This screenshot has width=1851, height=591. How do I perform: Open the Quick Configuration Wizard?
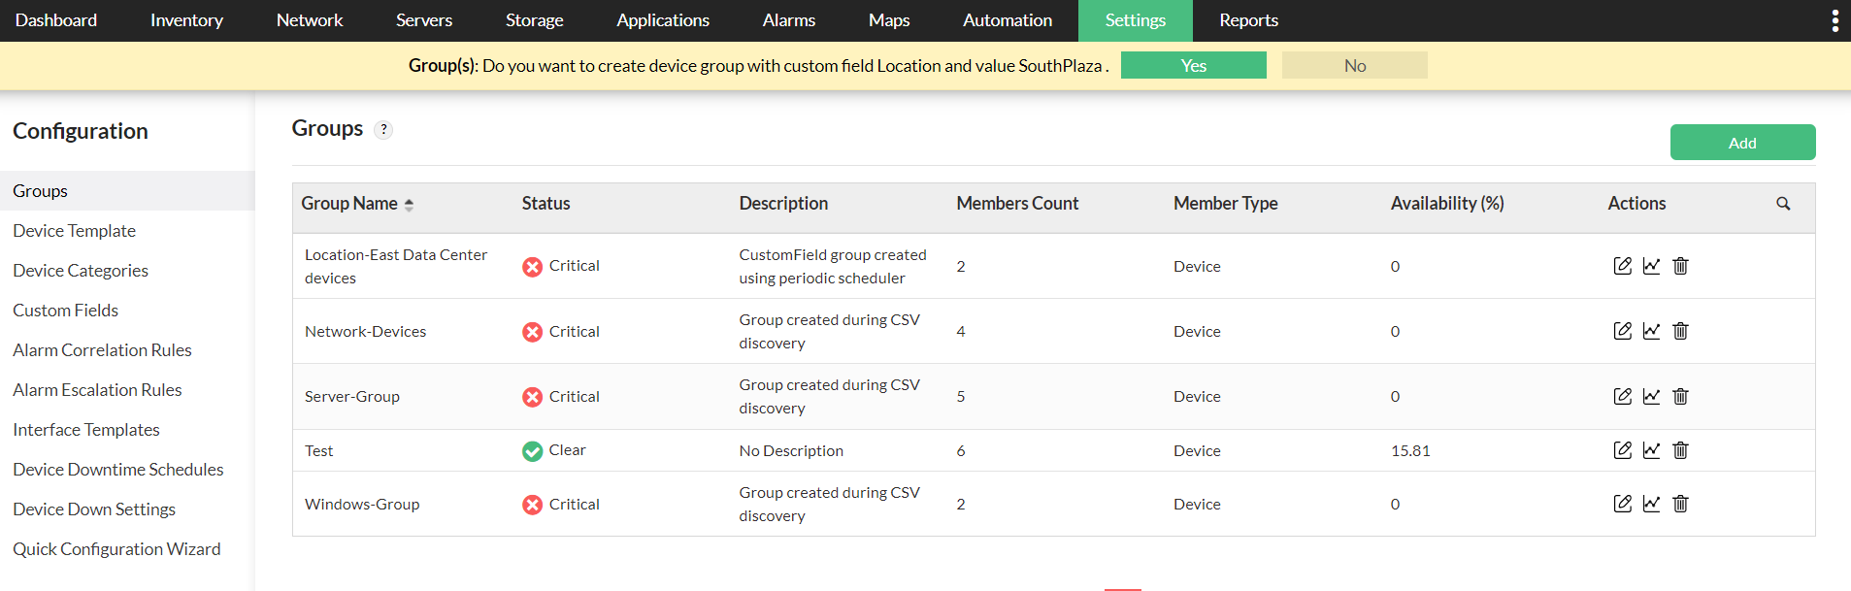tap(116, 549)
